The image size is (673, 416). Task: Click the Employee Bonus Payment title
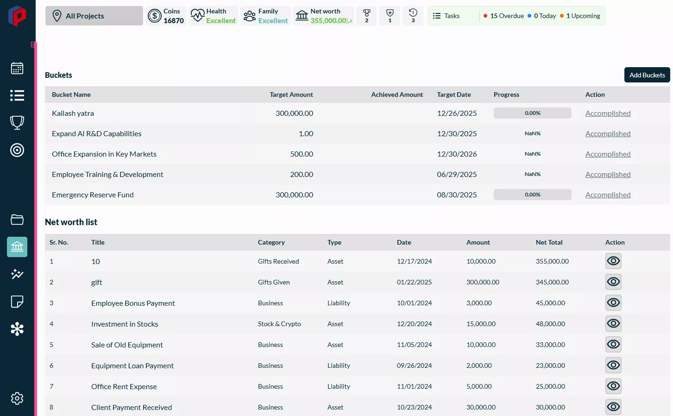click(133, 303)
